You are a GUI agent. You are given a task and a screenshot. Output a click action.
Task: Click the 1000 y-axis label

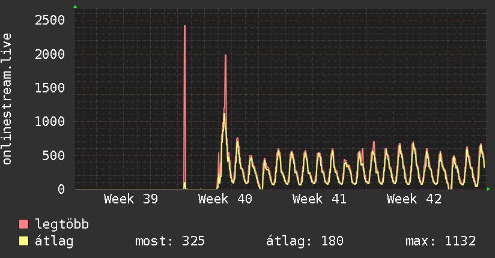pos(50,122)
